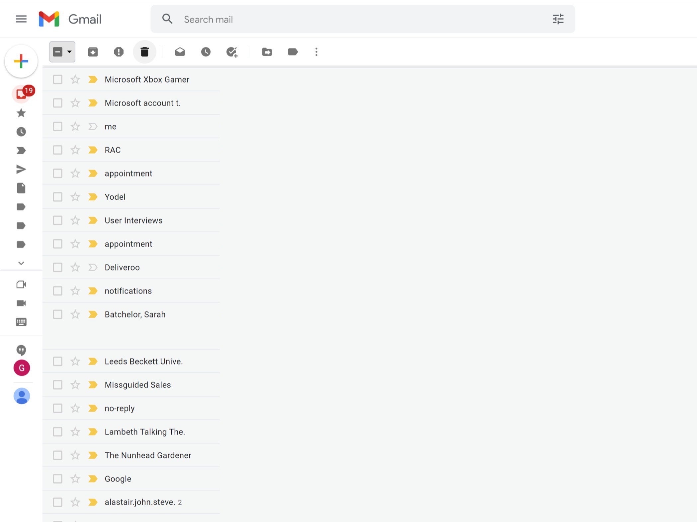697x522 pixels.
Task: Snooze selected emails with clock icon
Action: (x=206, y=52)
